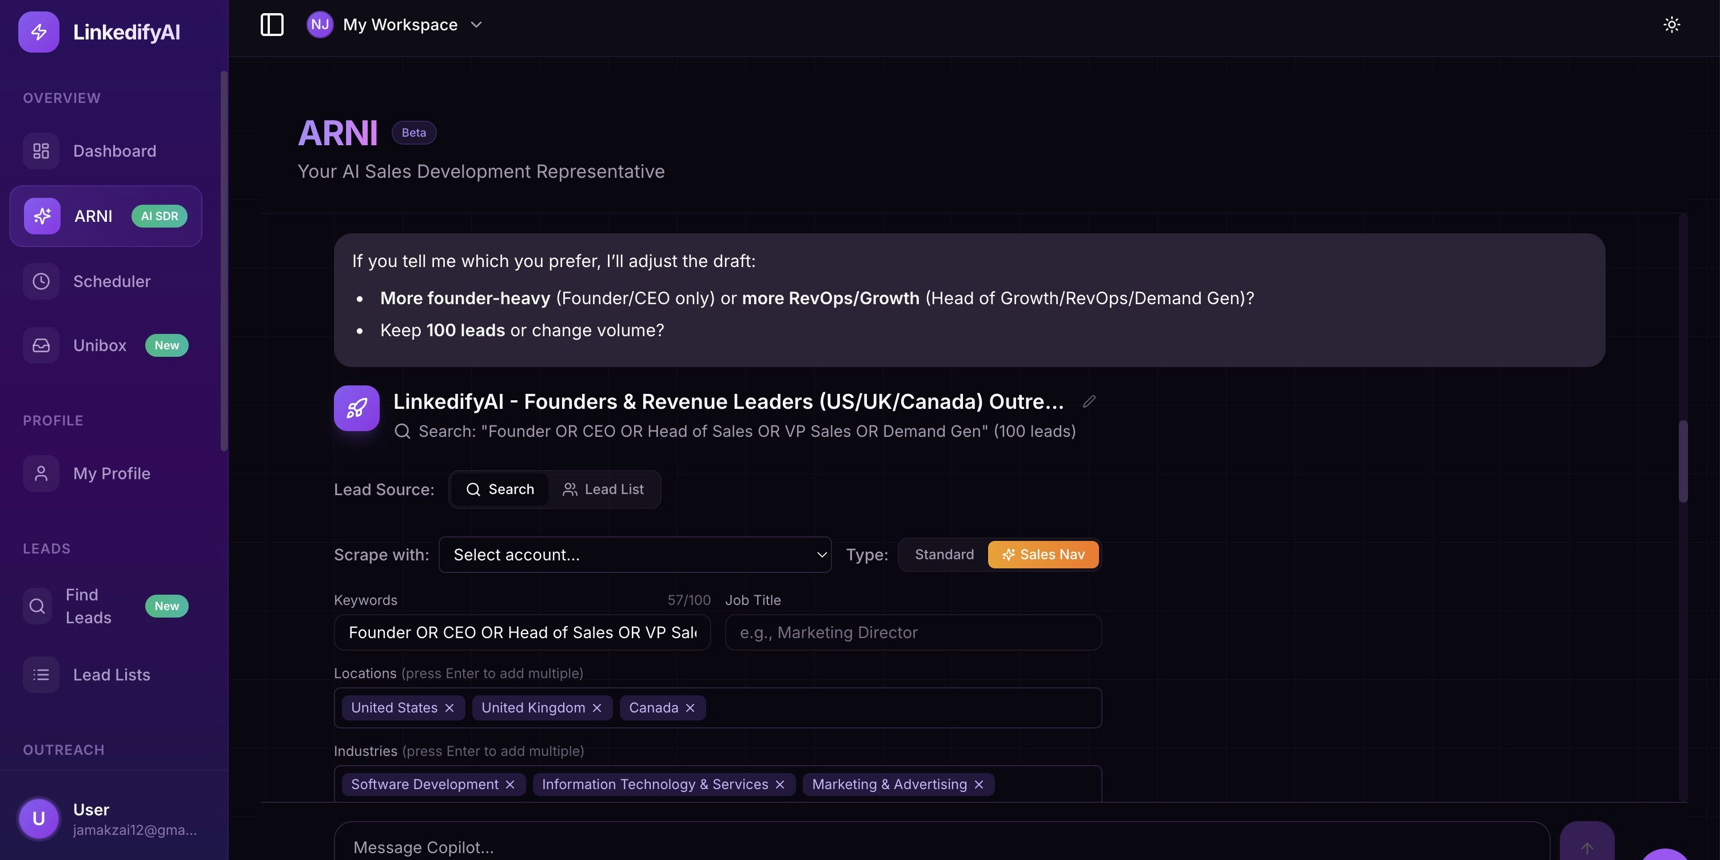This screenshot has height=860, width=1720.
Task: Click the chat panel scrollbar
Action: [1683, 461]
